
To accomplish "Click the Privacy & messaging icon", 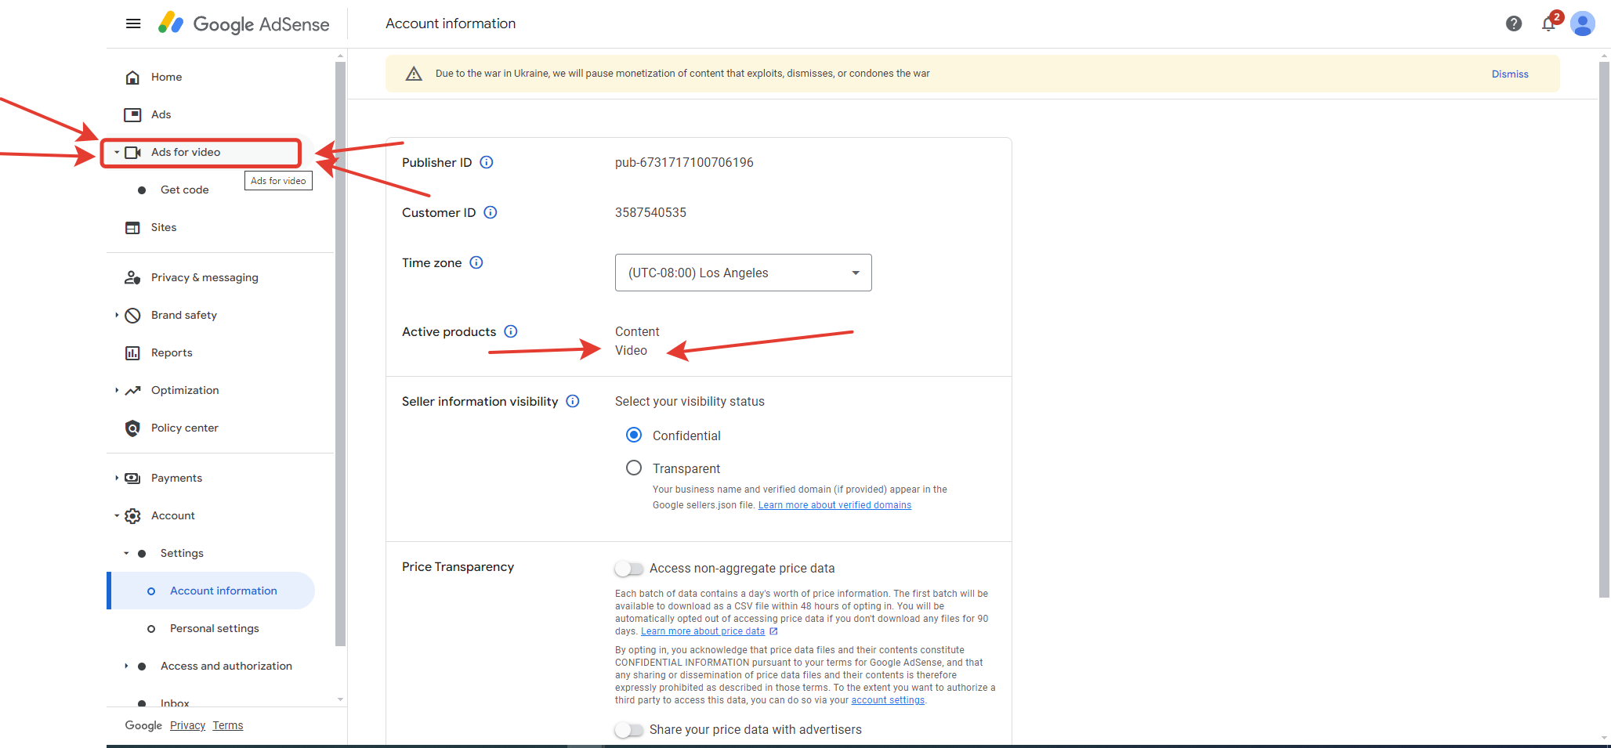I will (132, 277).
